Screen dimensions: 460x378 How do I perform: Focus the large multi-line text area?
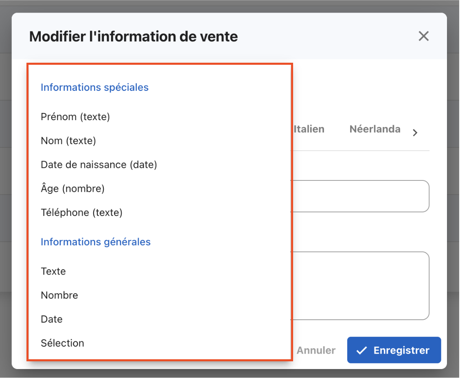point(360,286)
